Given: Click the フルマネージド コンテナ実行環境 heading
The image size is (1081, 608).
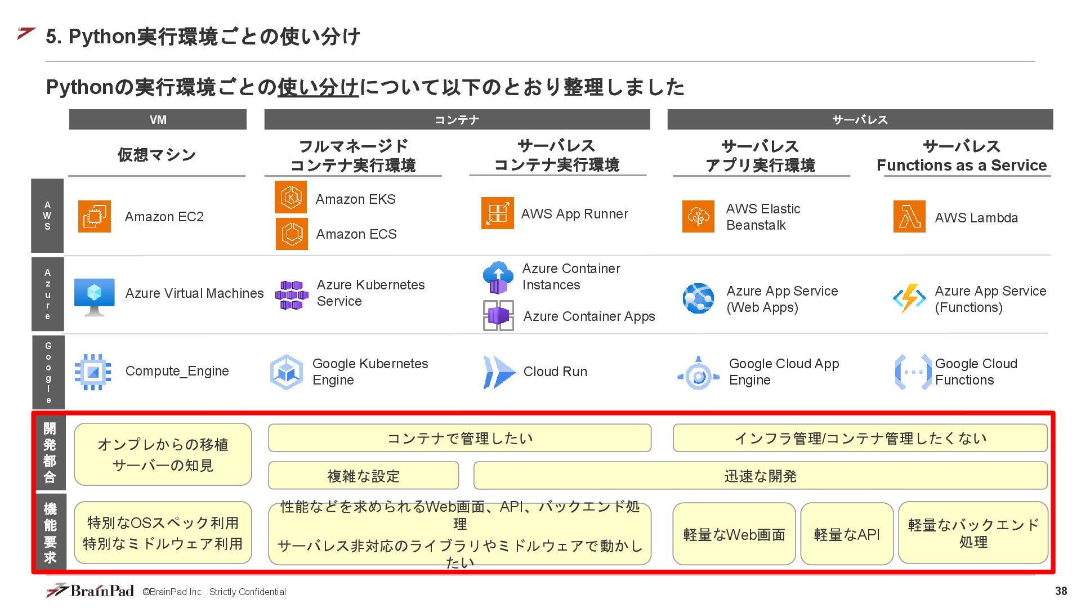Looking at the screenshot, I should click(x=353, y=155).
